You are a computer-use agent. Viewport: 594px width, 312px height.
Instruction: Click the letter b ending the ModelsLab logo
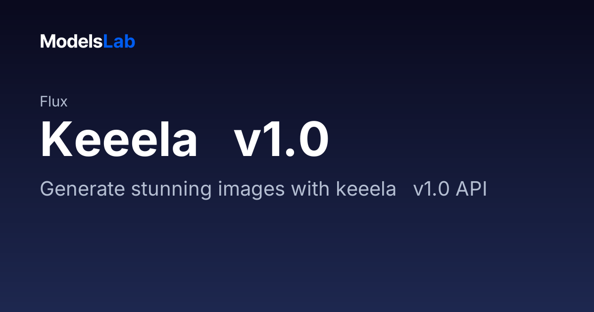pyautogui.click(x=130, y=42)
